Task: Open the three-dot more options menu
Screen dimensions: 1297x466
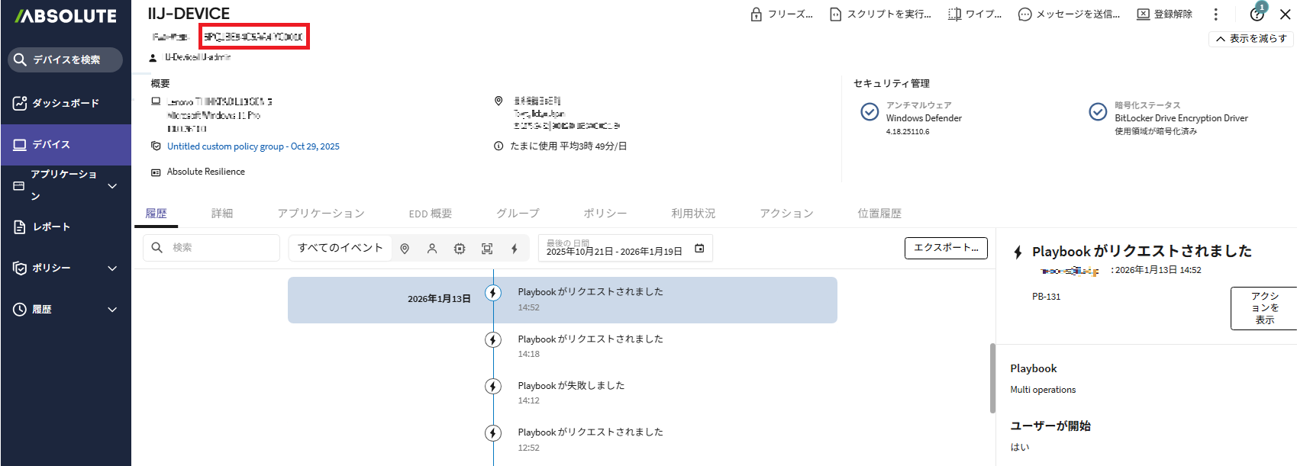Action: [x=1216, y=14]
